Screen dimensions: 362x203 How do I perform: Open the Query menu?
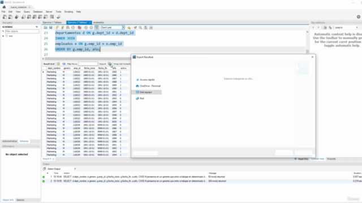pyautogui.click(x=27, y=12)
